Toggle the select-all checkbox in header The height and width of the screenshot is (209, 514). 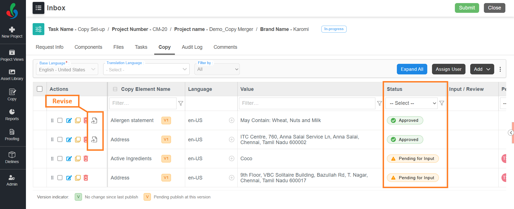pos(40,89)
